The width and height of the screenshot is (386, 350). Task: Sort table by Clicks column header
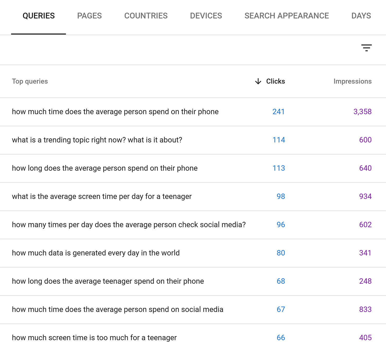276,81
